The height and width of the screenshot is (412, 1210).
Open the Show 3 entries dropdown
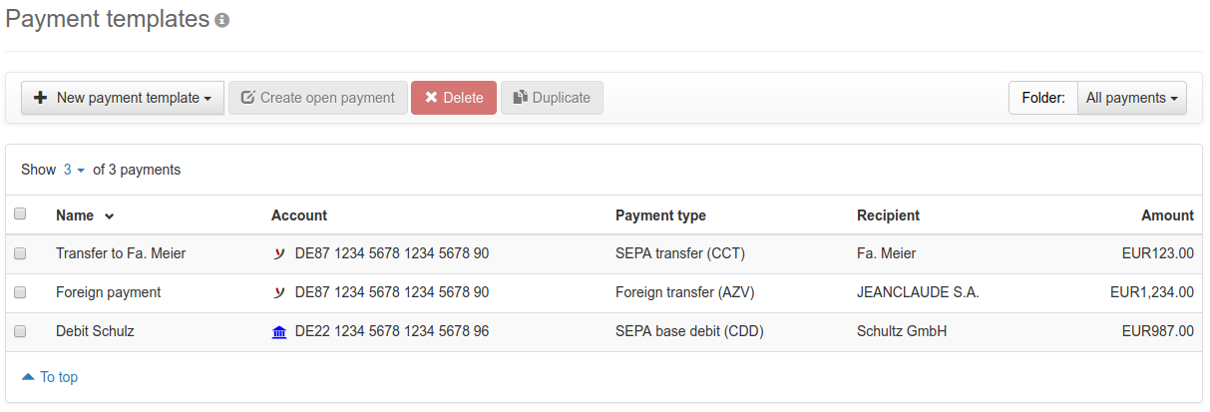click(74, 170)
